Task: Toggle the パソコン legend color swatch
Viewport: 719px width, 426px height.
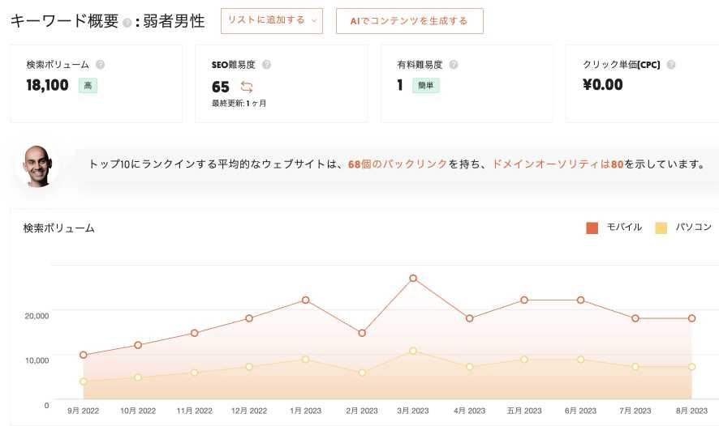Action: [661, 228]
